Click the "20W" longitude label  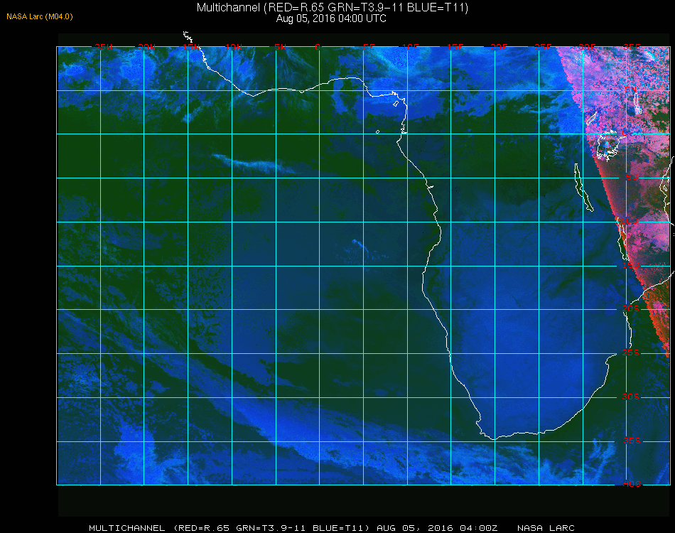coord(147,47)
